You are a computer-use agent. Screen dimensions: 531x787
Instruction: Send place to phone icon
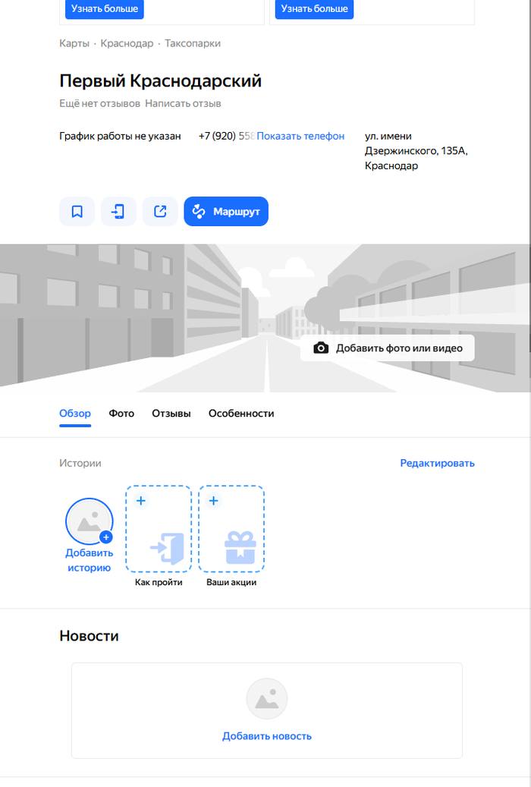(118, 211)
